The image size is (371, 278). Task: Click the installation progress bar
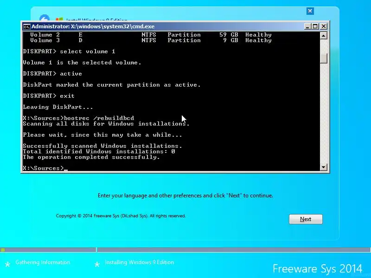point(185,250)
